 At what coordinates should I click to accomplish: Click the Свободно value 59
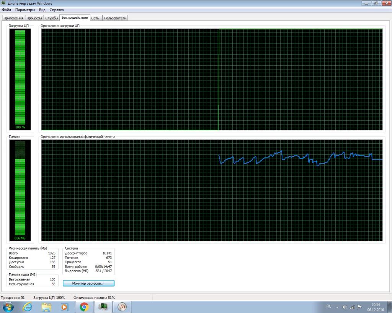tap(54, 267)
